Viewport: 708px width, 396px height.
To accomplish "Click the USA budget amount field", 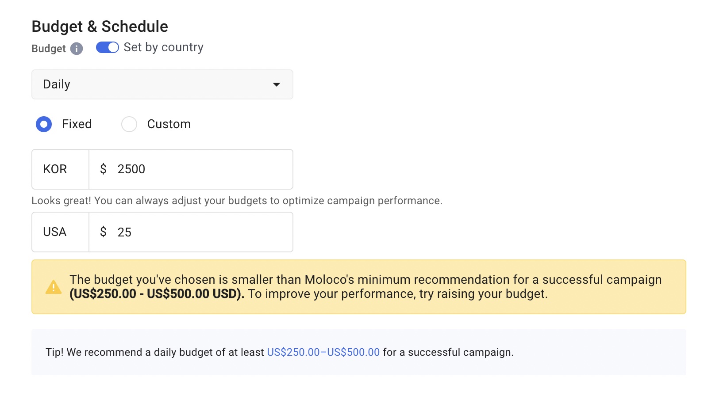I will point(191,232).
